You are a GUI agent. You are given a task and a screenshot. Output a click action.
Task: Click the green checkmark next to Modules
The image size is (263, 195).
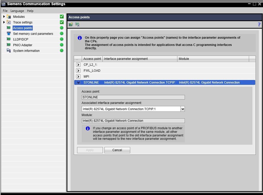coord(62,17)
